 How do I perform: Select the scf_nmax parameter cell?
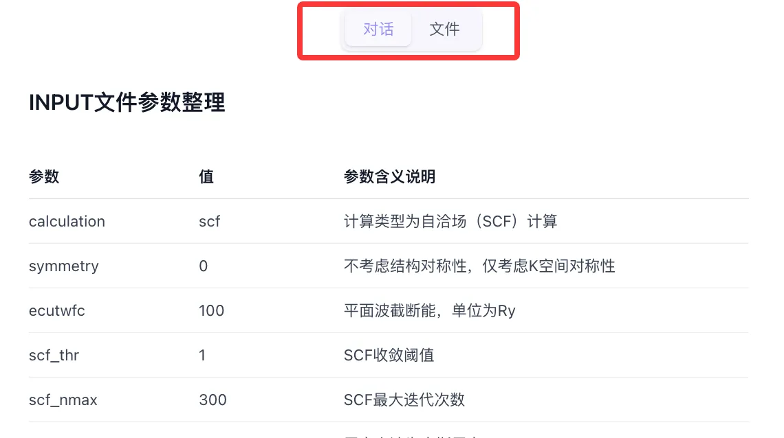coord(63,400)
